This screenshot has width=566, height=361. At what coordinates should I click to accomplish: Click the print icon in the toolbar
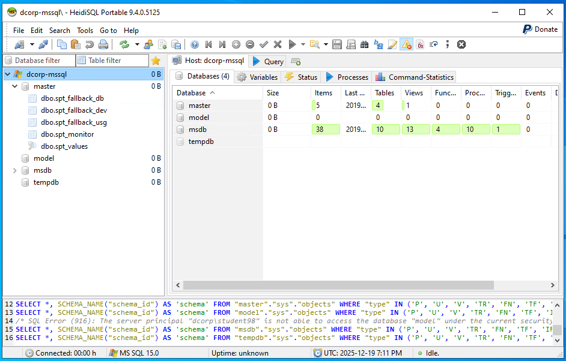pyautogui.click(x=103, y=44)
